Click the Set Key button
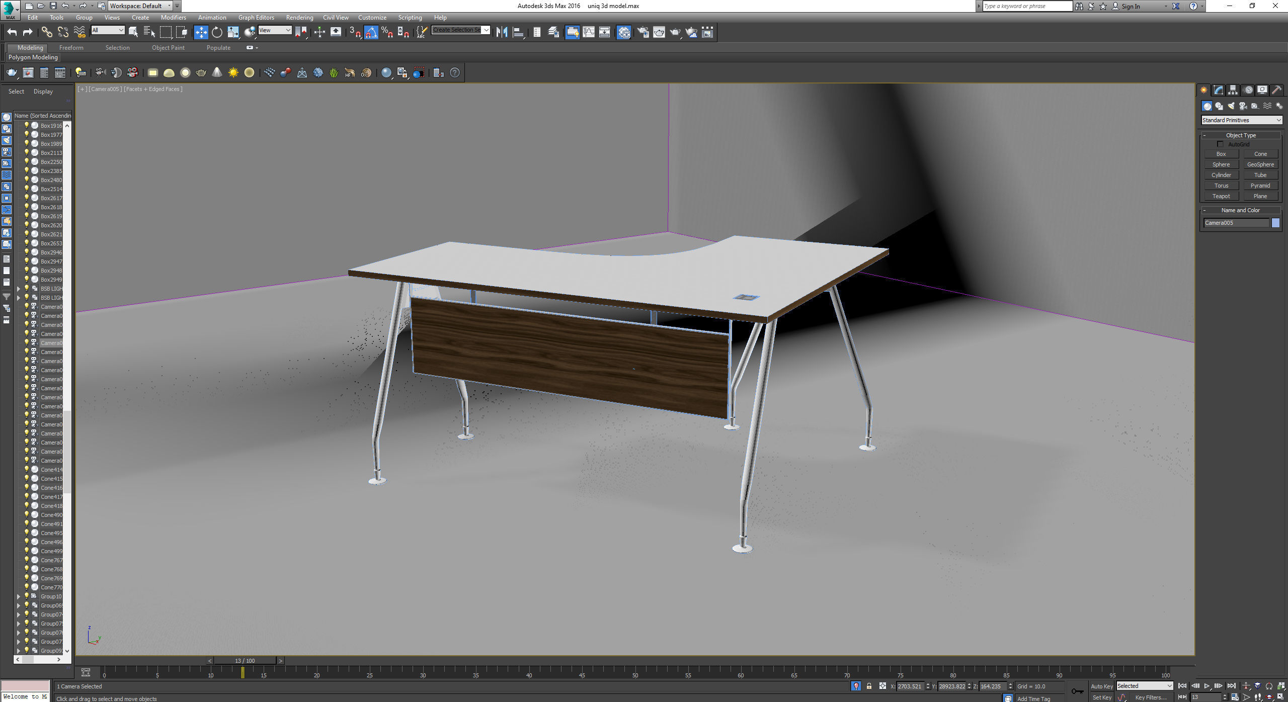 click(x=1102, y=697)
